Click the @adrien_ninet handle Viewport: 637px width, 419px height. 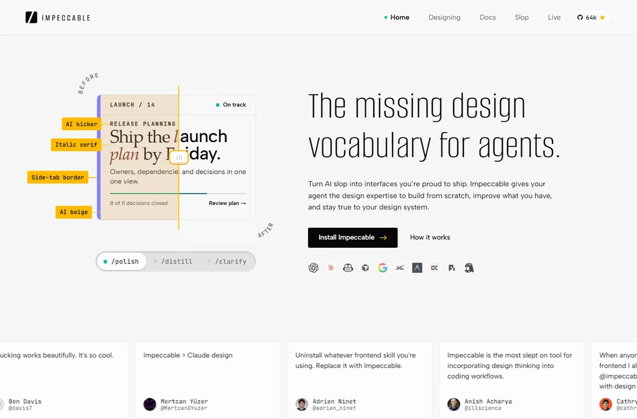click(334, 408)
